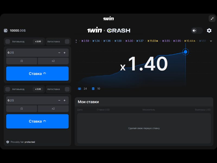This screenshot has width=217, height=163.
Task: Select the x10.44 round in history
Action: point(189,41)
